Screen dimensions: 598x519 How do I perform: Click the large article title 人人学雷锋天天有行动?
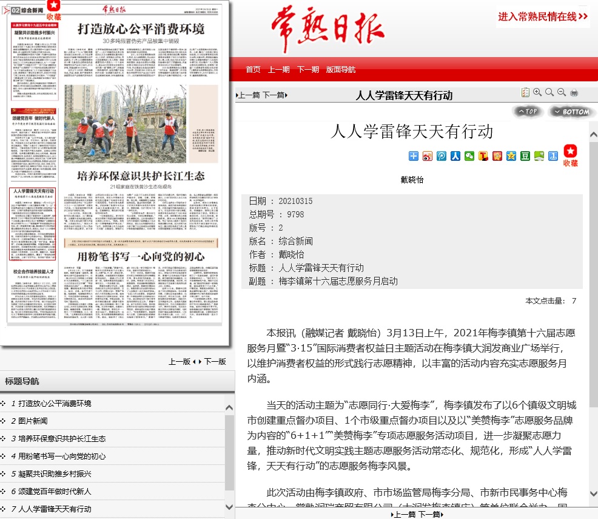(x=412, y=132)
